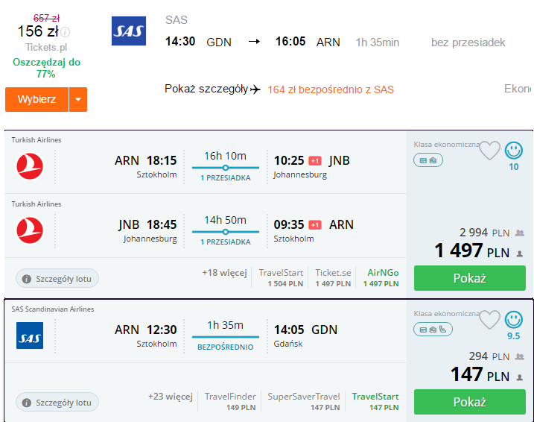Click the orange Wybierz button

point(36,99)
